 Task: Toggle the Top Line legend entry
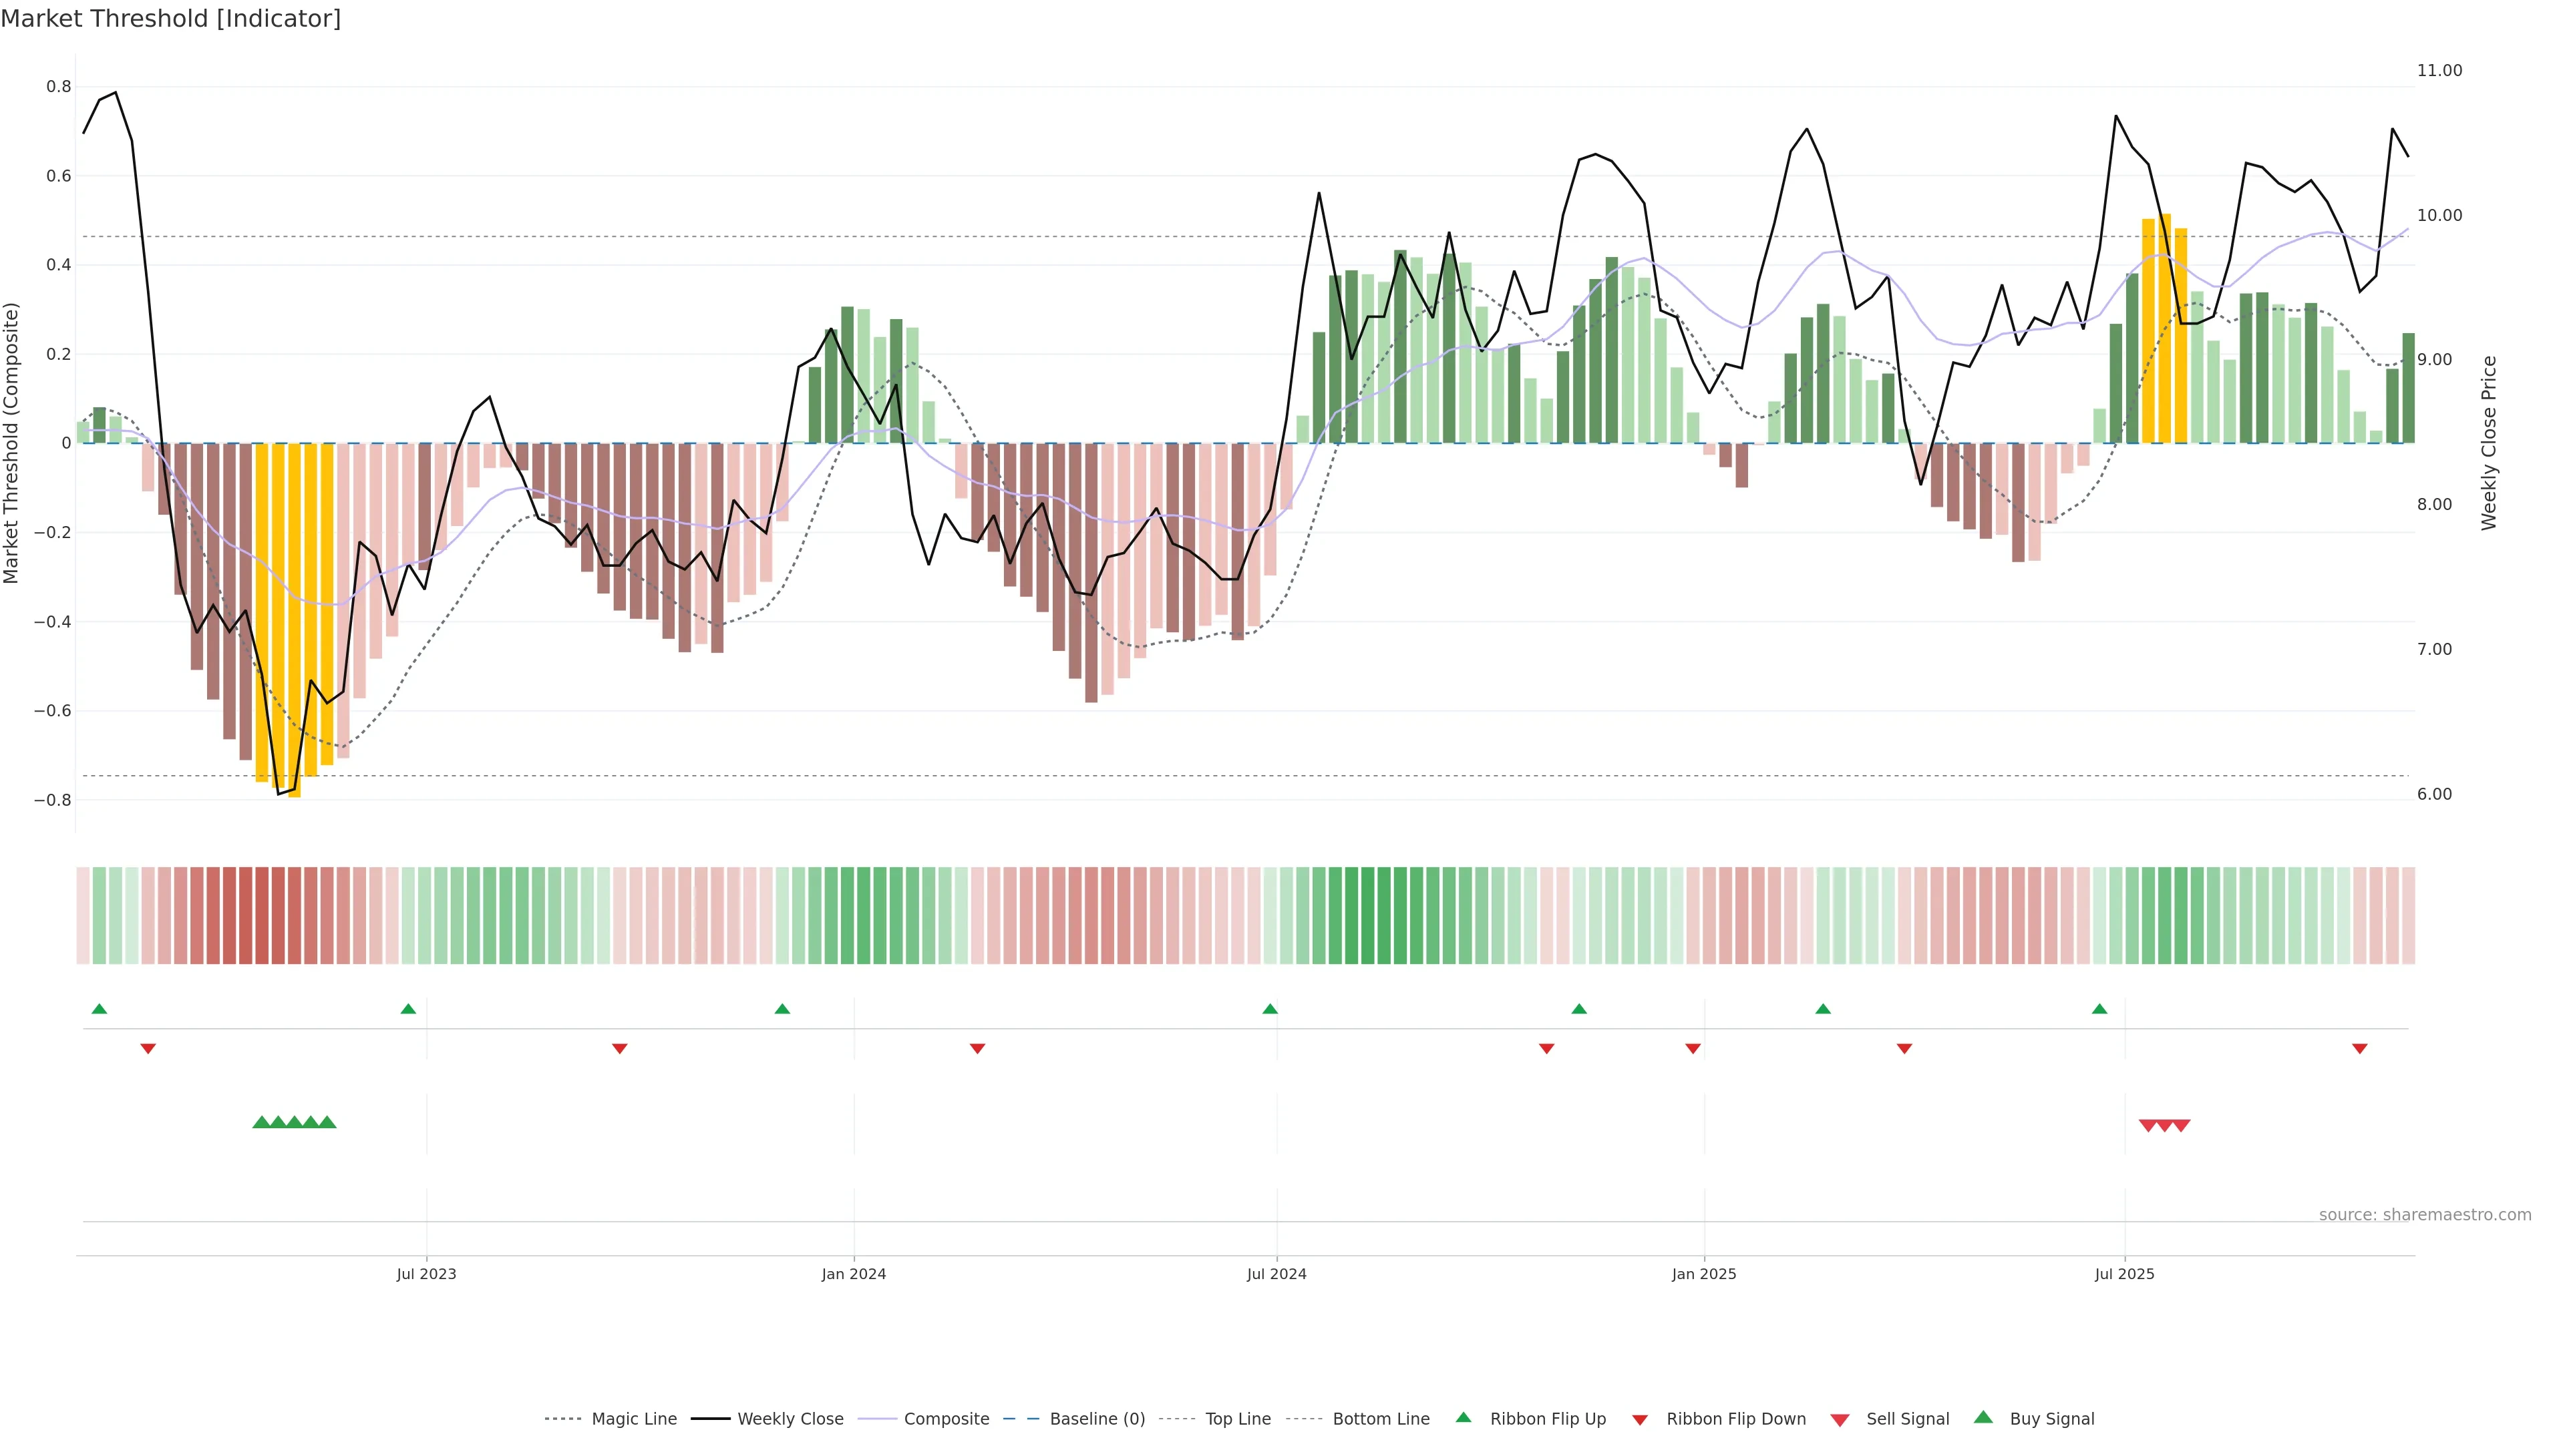point(1238,1419)
